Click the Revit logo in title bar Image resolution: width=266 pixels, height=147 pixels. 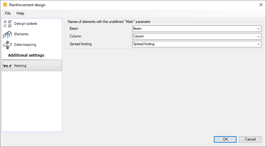pyautogui.click(x=5, y=5)
